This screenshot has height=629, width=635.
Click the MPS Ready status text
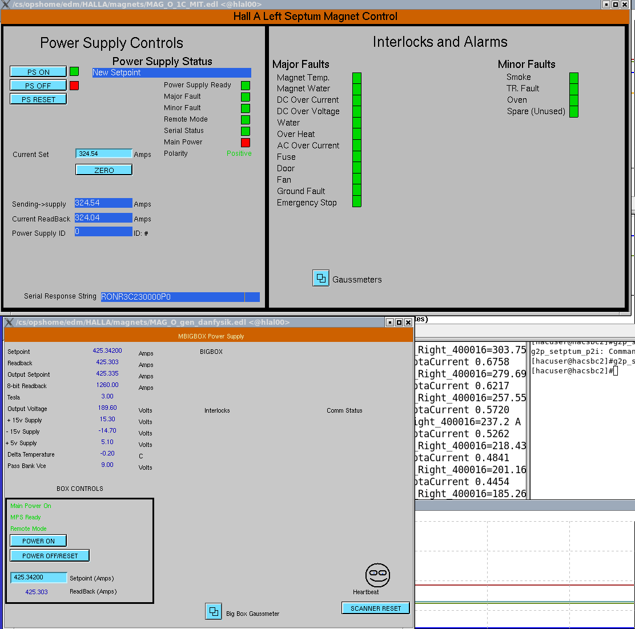(x=26, y=517)
